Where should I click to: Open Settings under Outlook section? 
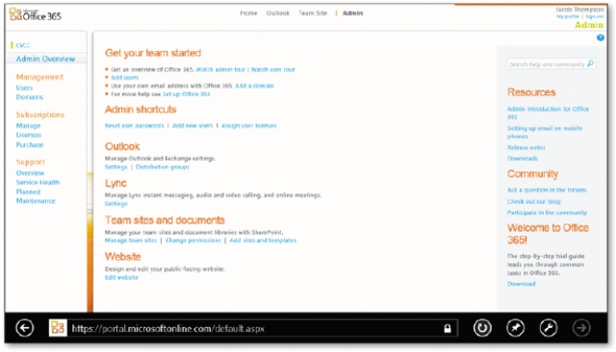(x=115, y=166)
